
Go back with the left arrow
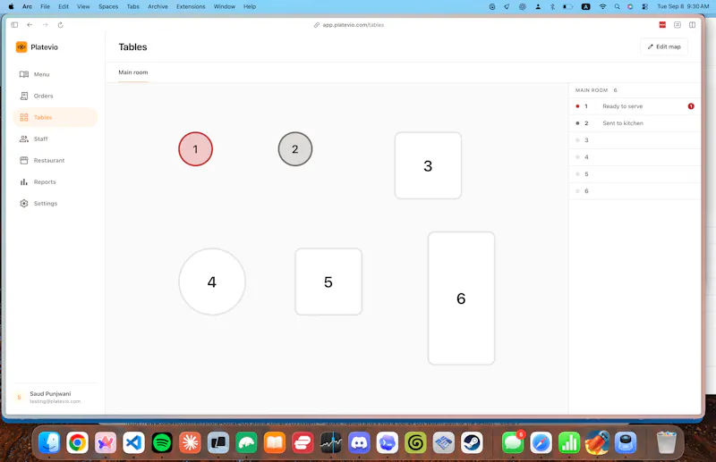(x=30, y=25)
